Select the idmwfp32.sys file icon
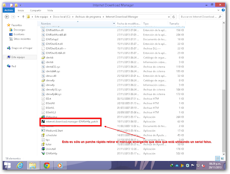The height and width of the screenshot is (174, 230). tap(43, 89)
